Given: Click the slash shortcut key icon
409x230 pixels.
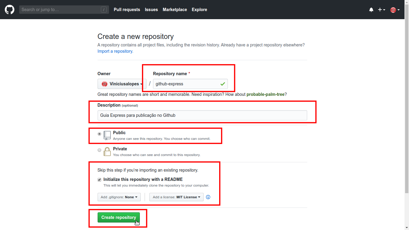Looking at the screenshot, I should coord(104,10).
